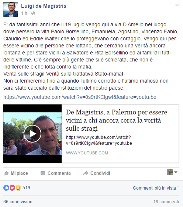Open the 519 reactions count
This screenshot has height=207, width=183.
[x=26, y=188]
